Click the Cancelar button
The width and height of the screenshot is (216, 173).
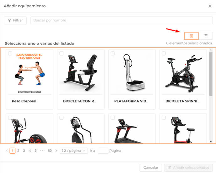pos(151,167)
